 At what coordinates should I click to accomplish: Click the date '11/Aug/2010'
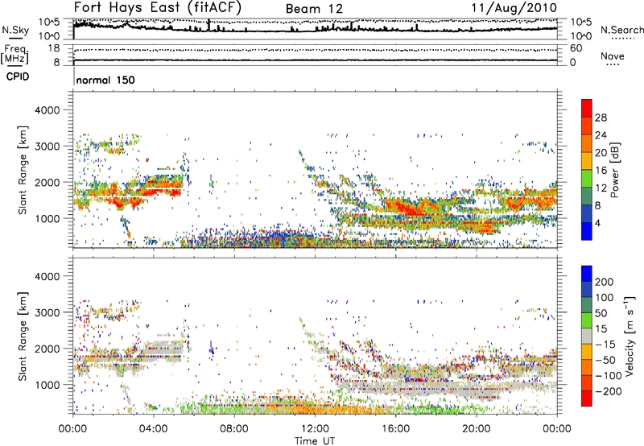pos(514,8)
